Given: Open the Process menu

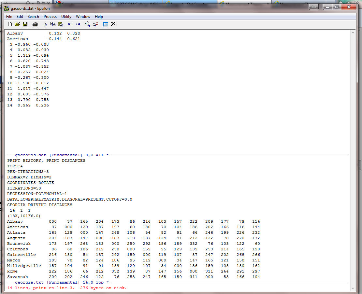Looking at the screenshot, I should click(x=50, y=17).
